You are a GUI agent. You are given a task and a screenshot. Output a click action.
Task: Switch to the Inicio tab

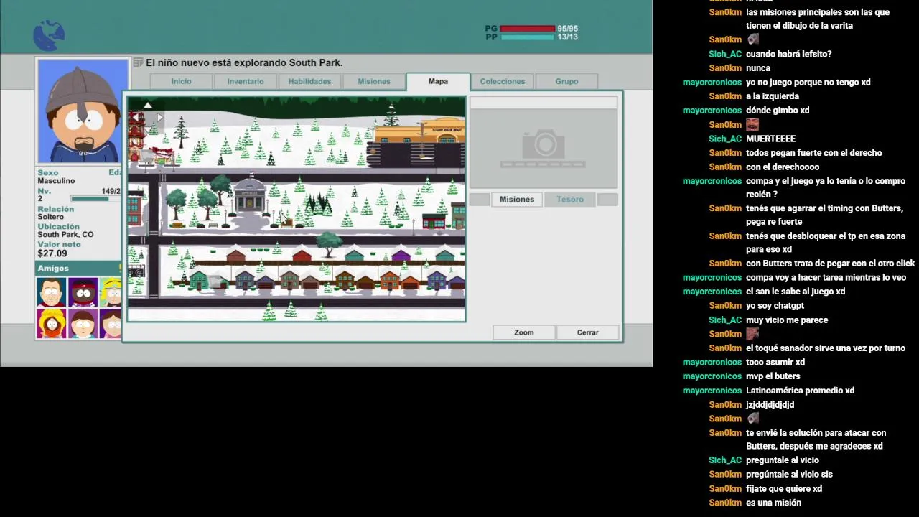click(x=181, y=82)
